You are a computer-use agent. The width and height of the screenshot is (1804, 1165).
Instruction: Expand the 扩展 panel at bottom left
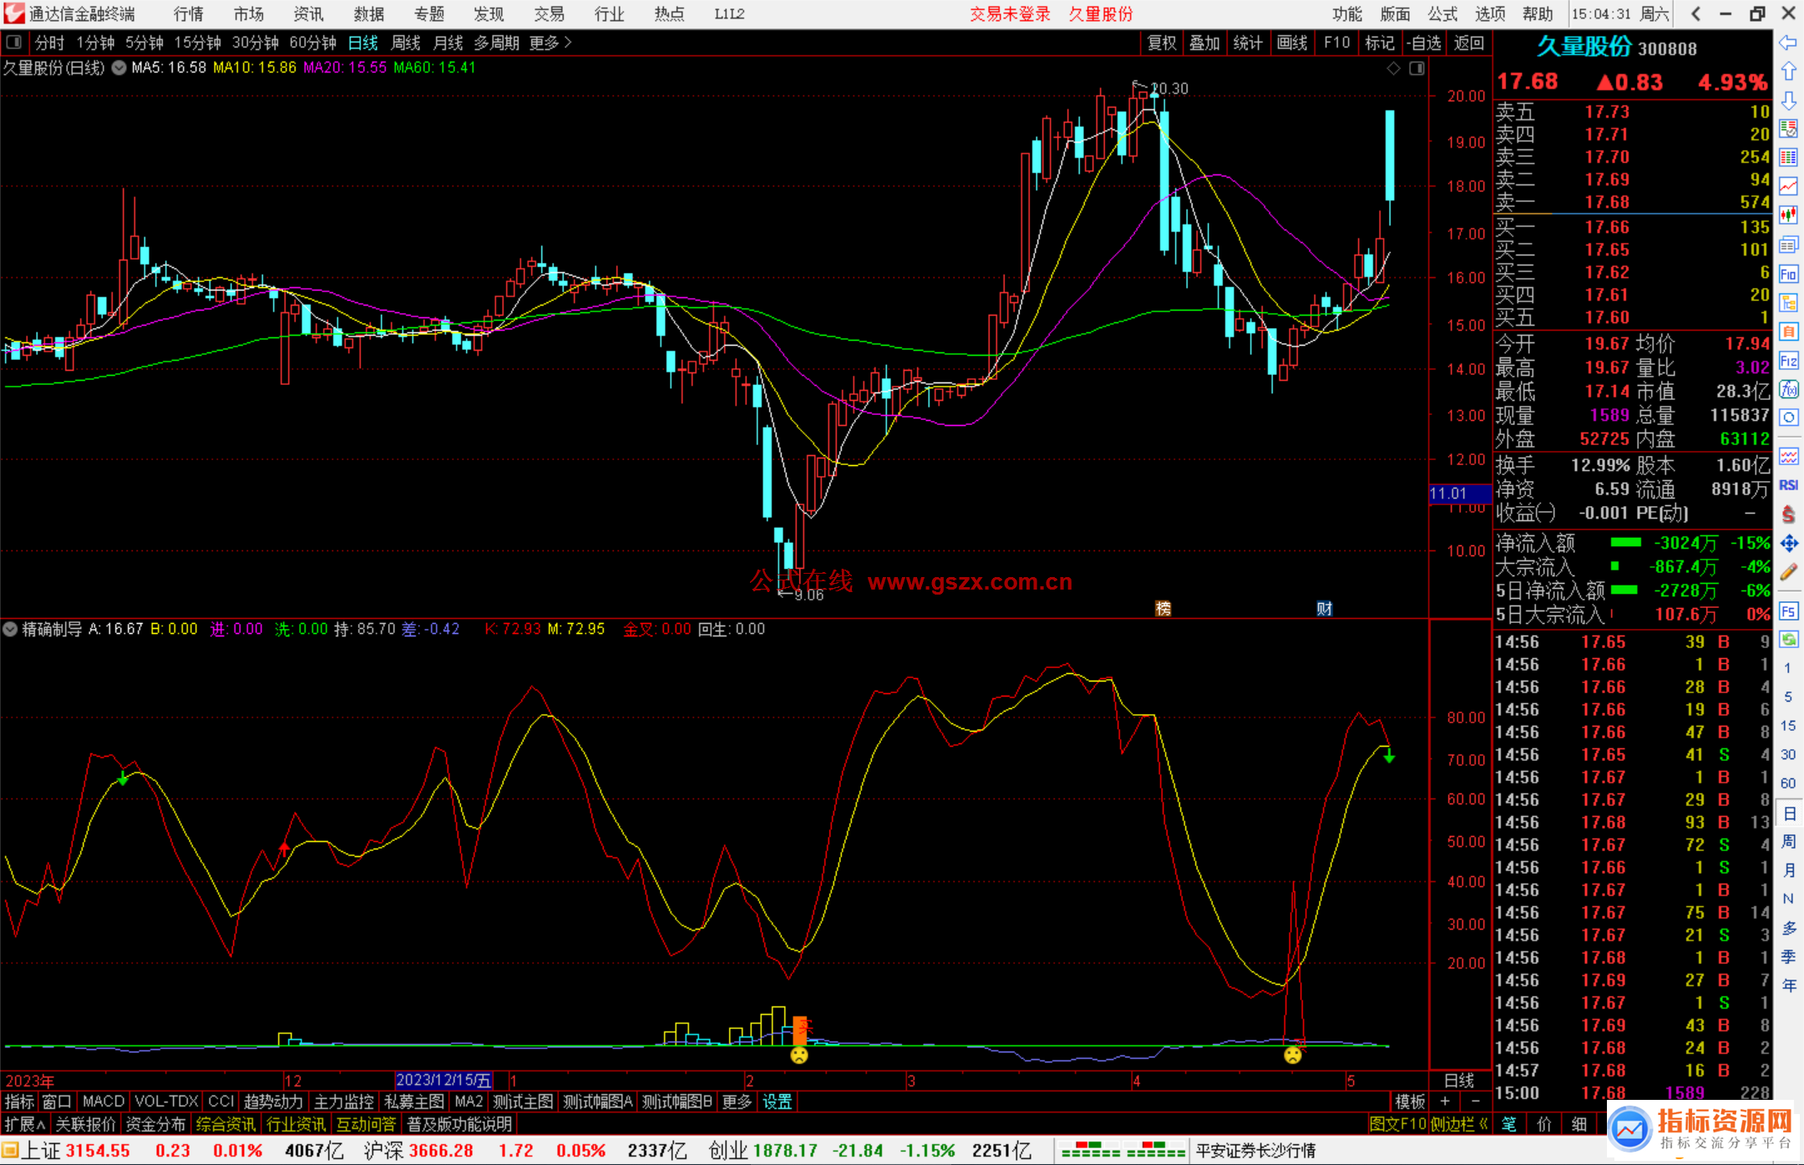[25, 1124]
